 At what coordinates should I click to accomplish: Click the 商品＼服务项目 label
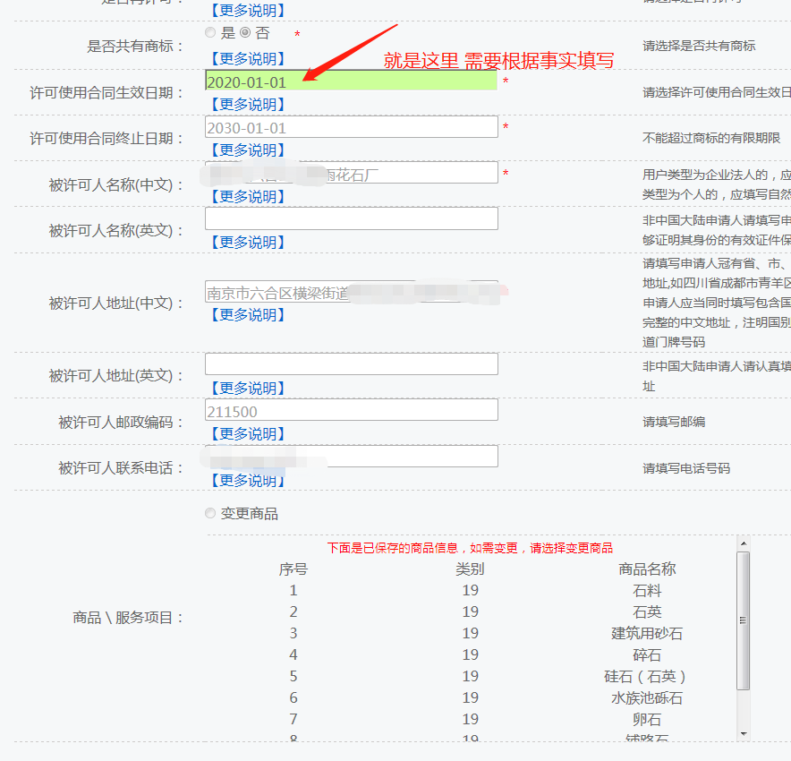point(128,618)
